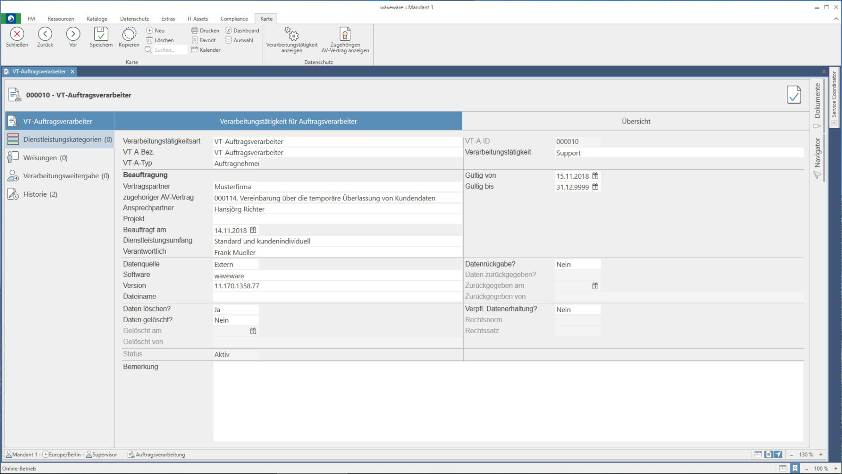Open date picker for Beauftragt am
Viewport: 842px width, 474px height.
pyautogui.click(x=253, y=230)
